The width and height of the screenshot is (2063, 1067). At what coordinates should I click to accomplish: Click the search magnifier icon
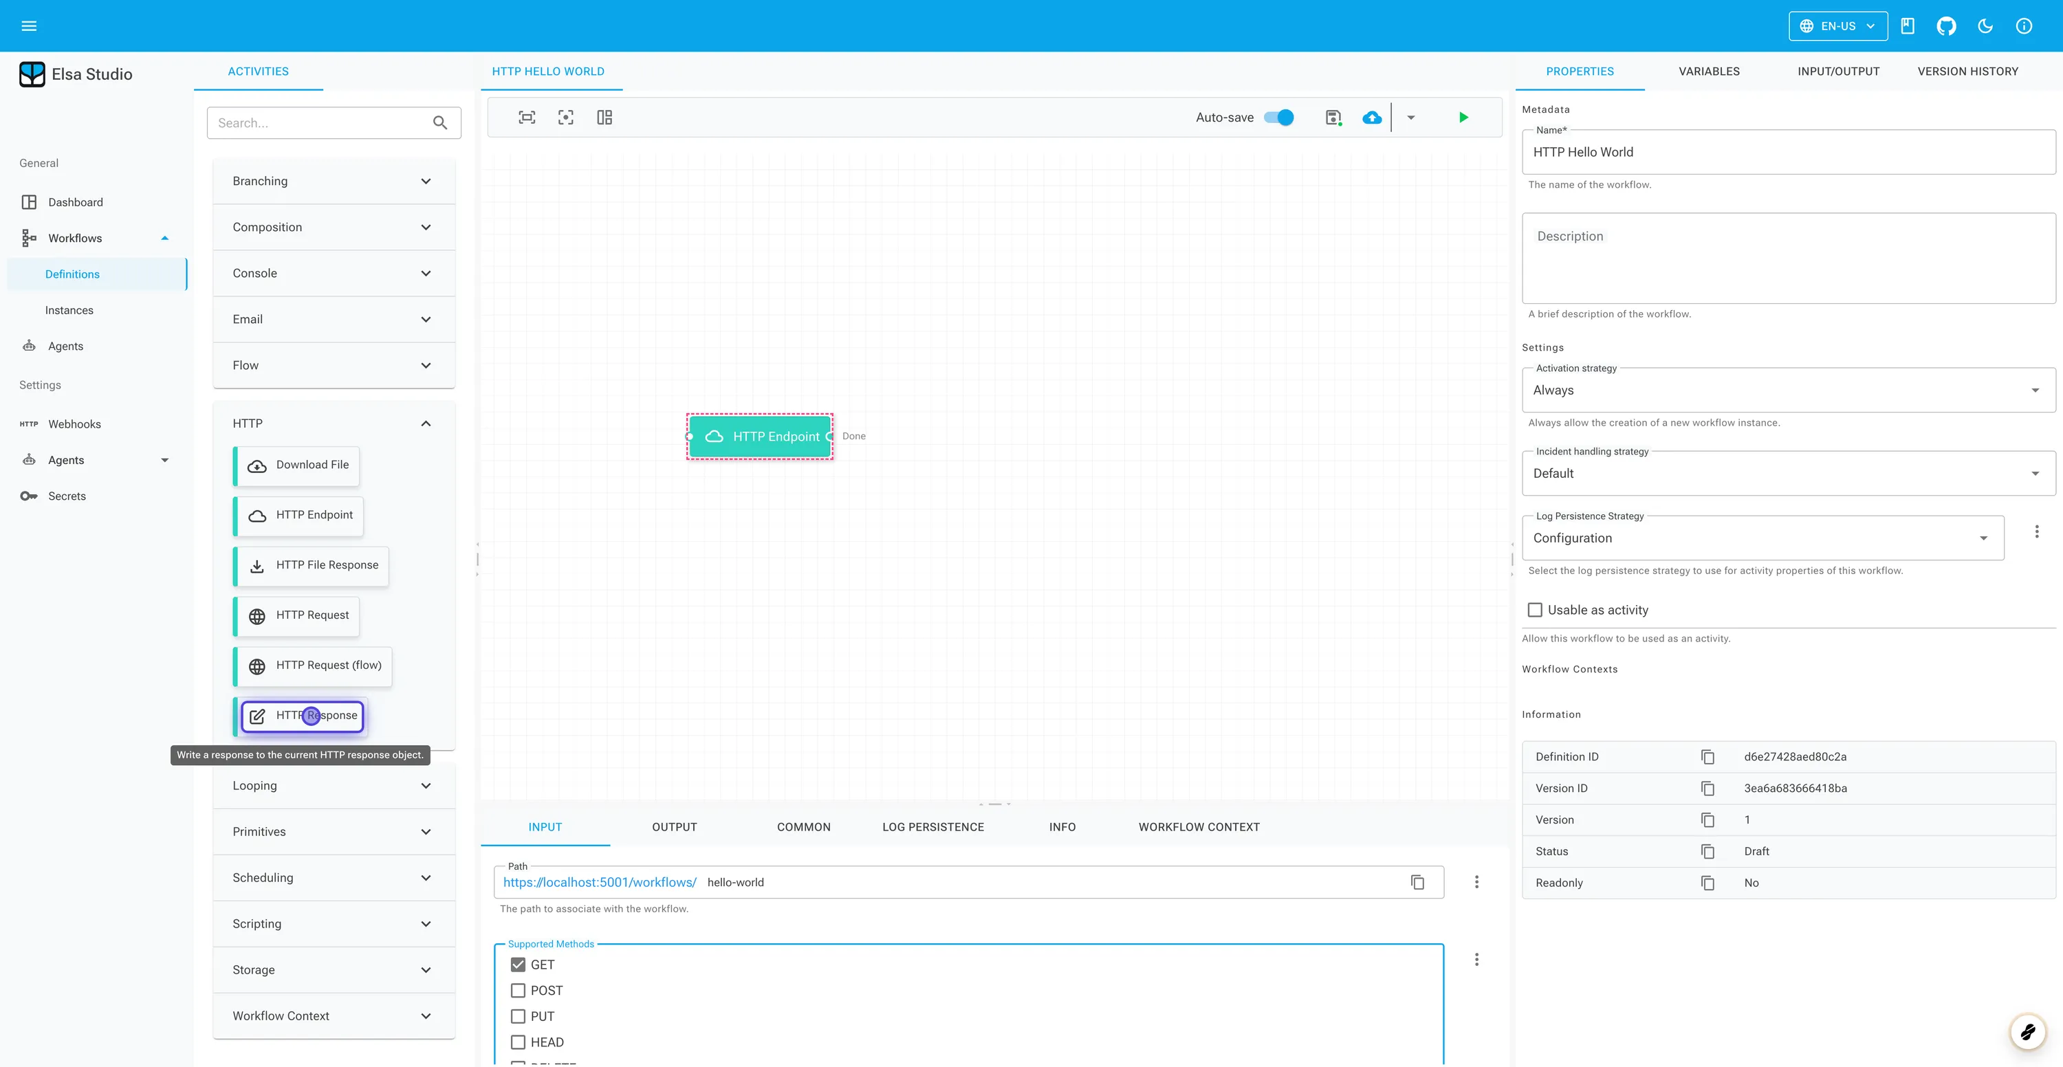(441, 122)
